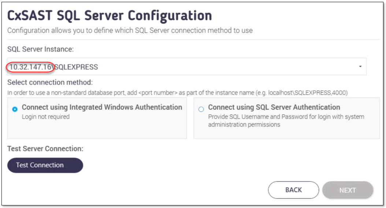Proceed with the NEXT button
Screen dimensions: 386x208
point(348,190)
